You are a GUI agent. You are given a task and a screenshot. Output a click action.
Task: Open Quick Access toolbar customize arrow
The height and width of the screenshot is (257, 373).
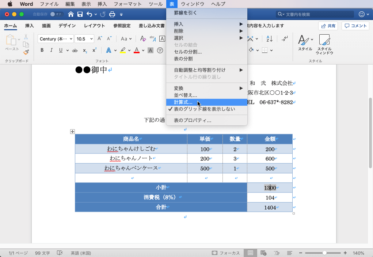click(x=121, y=15)
